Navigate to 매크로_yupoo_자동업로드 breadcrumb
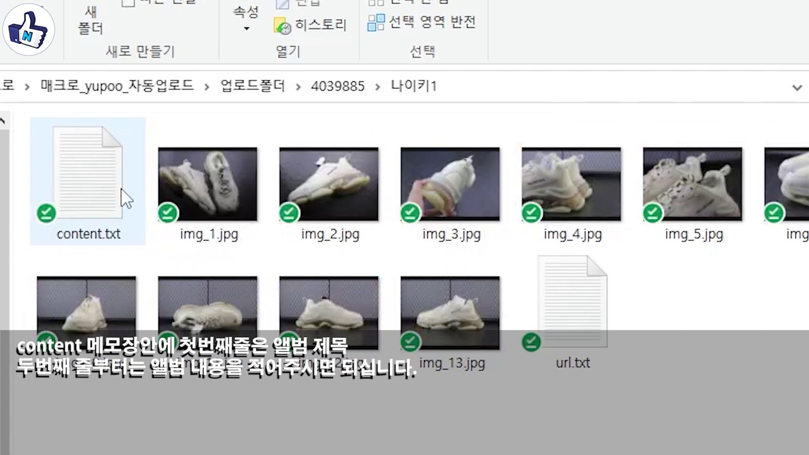 tap(117, 86)
